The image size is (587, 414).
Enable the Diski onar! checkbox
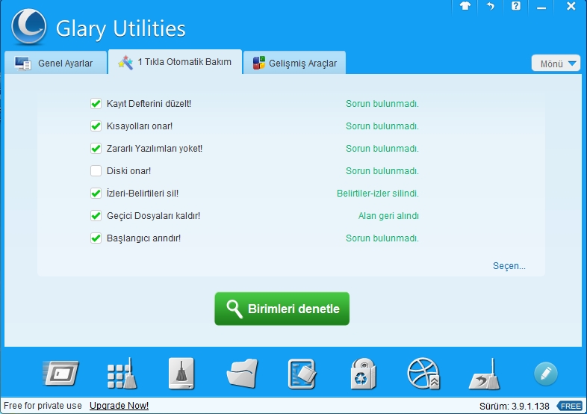(96, 171)
